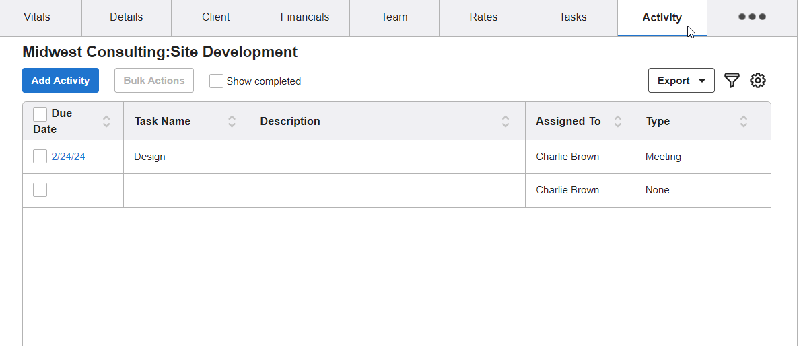Click the Design task name cell
This screenshot has height=346, width=801.
(149, 157)
